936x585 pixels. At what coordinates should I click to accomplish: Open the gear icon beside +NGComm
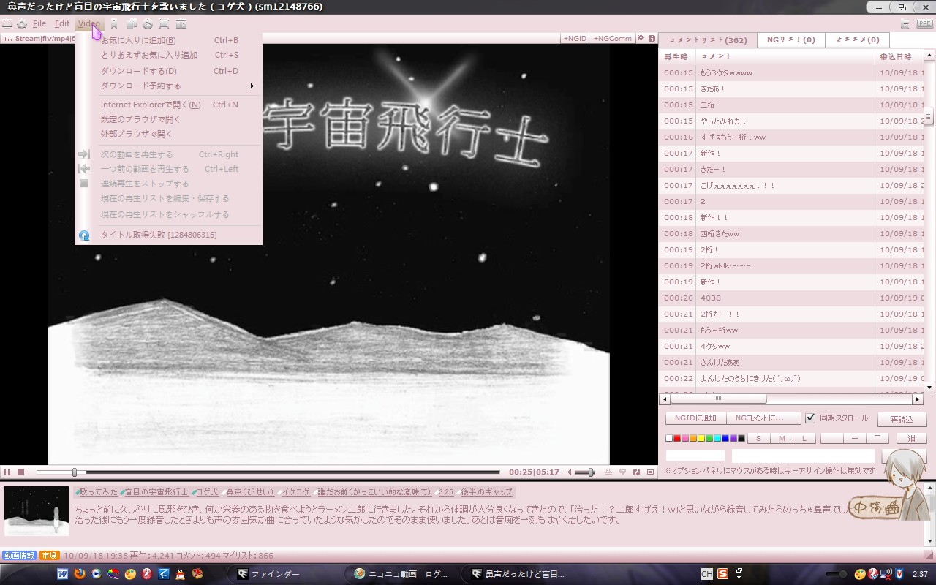point(641,38)
